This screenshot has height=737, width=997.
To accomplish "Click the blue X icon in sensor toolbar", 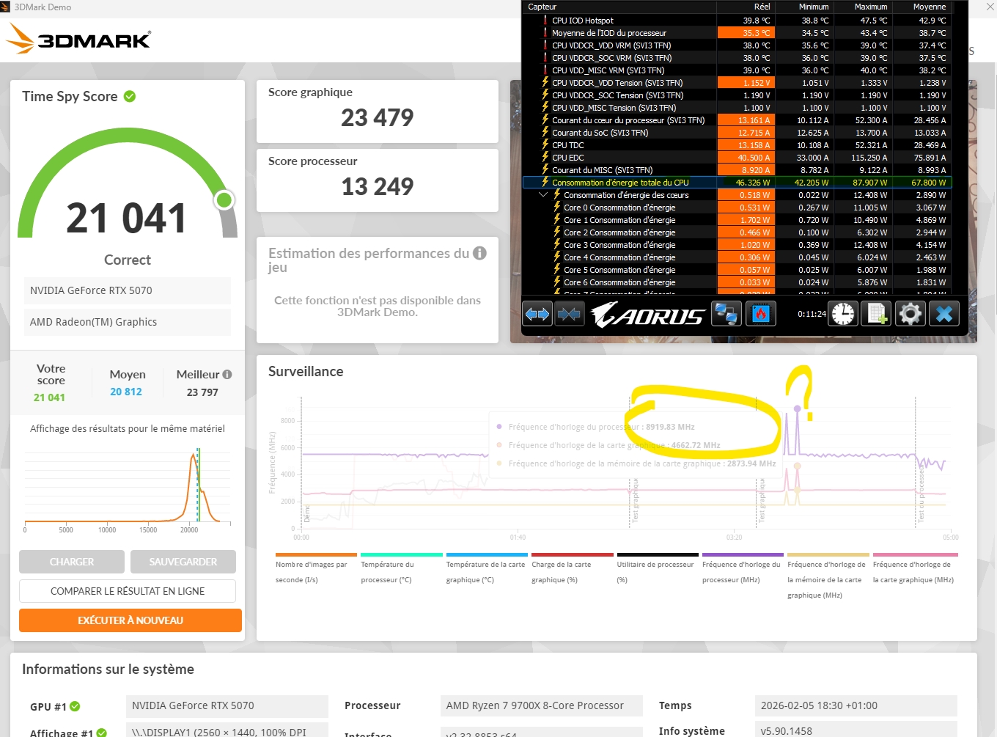I will 944,315.
